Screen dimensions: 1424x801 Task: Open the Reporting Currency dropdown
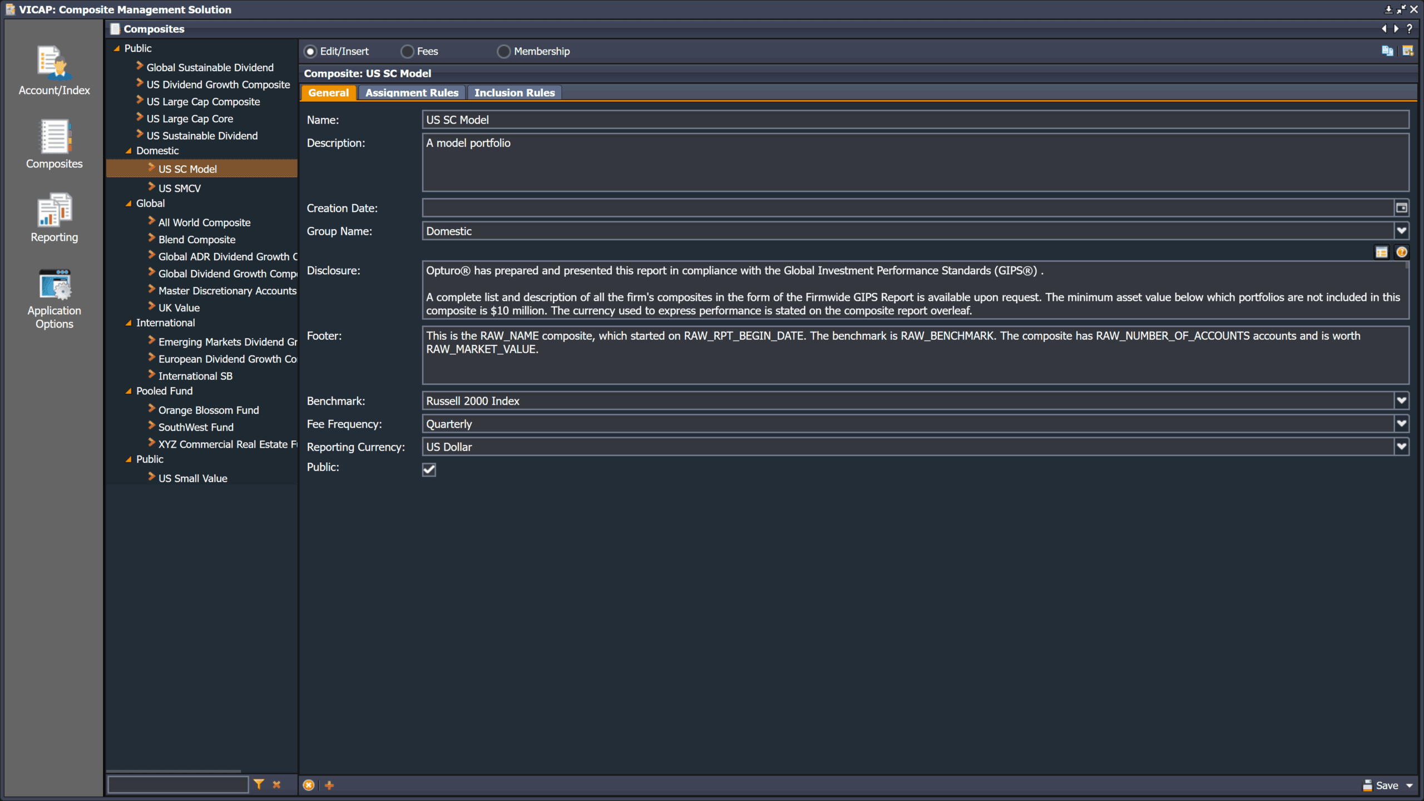click(x=1402, y=447)
